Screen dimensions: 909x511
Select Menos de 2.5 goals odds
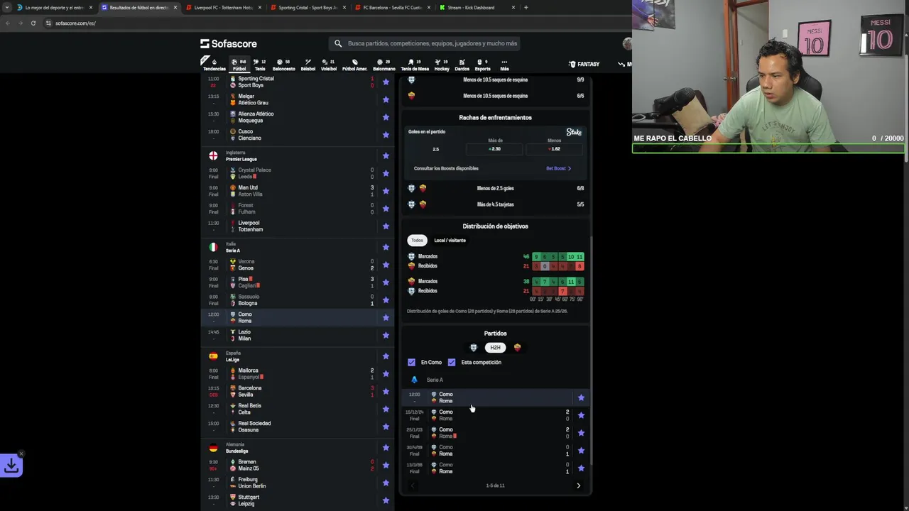554,149
